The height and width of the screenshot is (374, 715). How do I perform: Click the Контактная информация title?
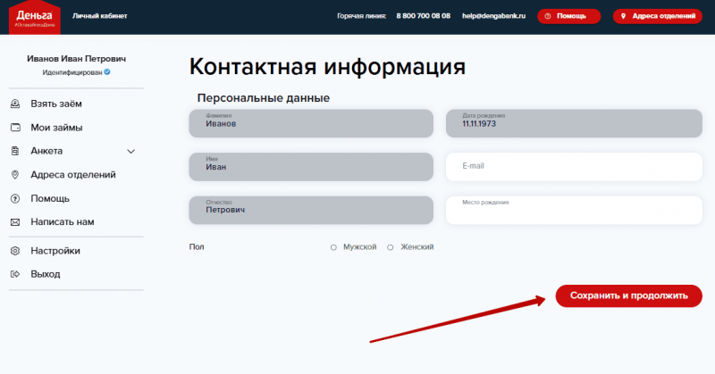pyautogui.click(x=327, y=67)
